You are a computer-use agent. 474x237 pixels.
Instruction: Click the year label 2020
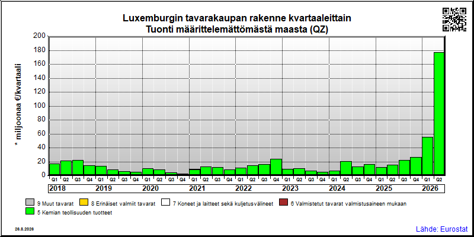150,188
